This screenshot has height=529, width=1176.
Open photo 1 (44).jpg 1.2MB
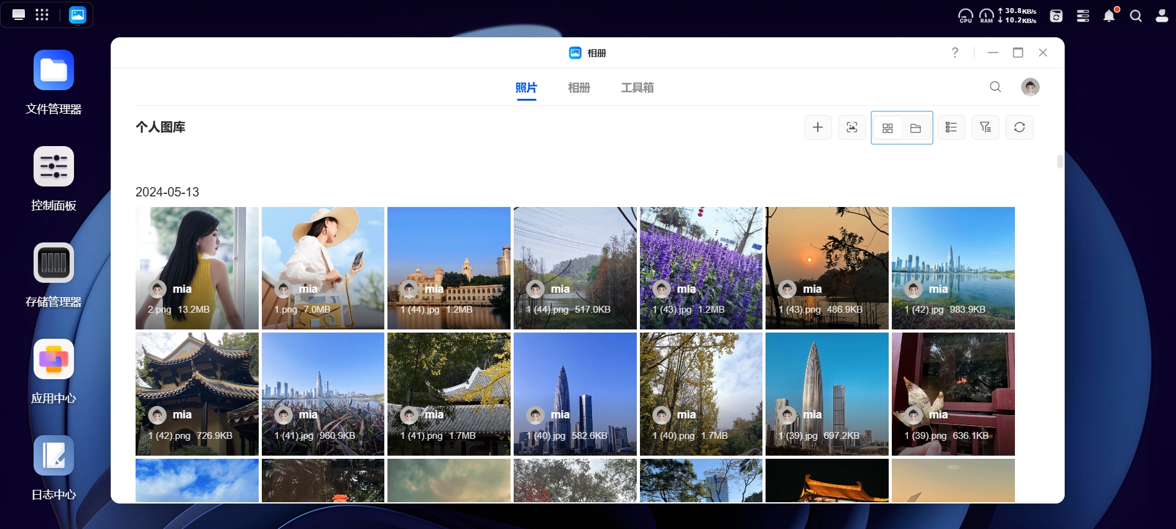click(x=449, y=268)
